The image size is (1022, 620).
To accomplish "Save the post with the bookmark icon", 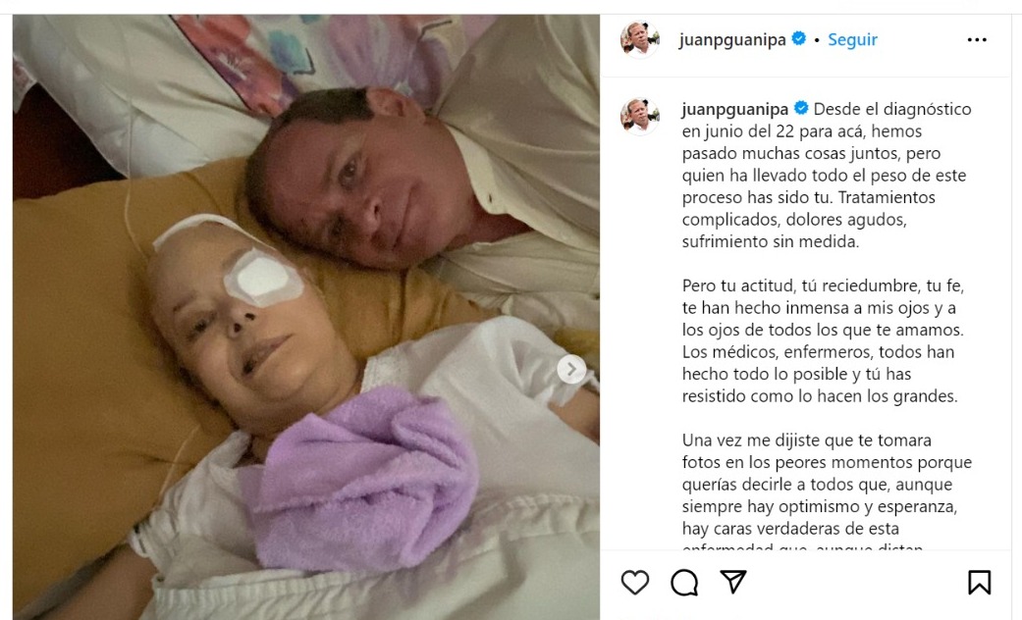I will coord(979,582).
